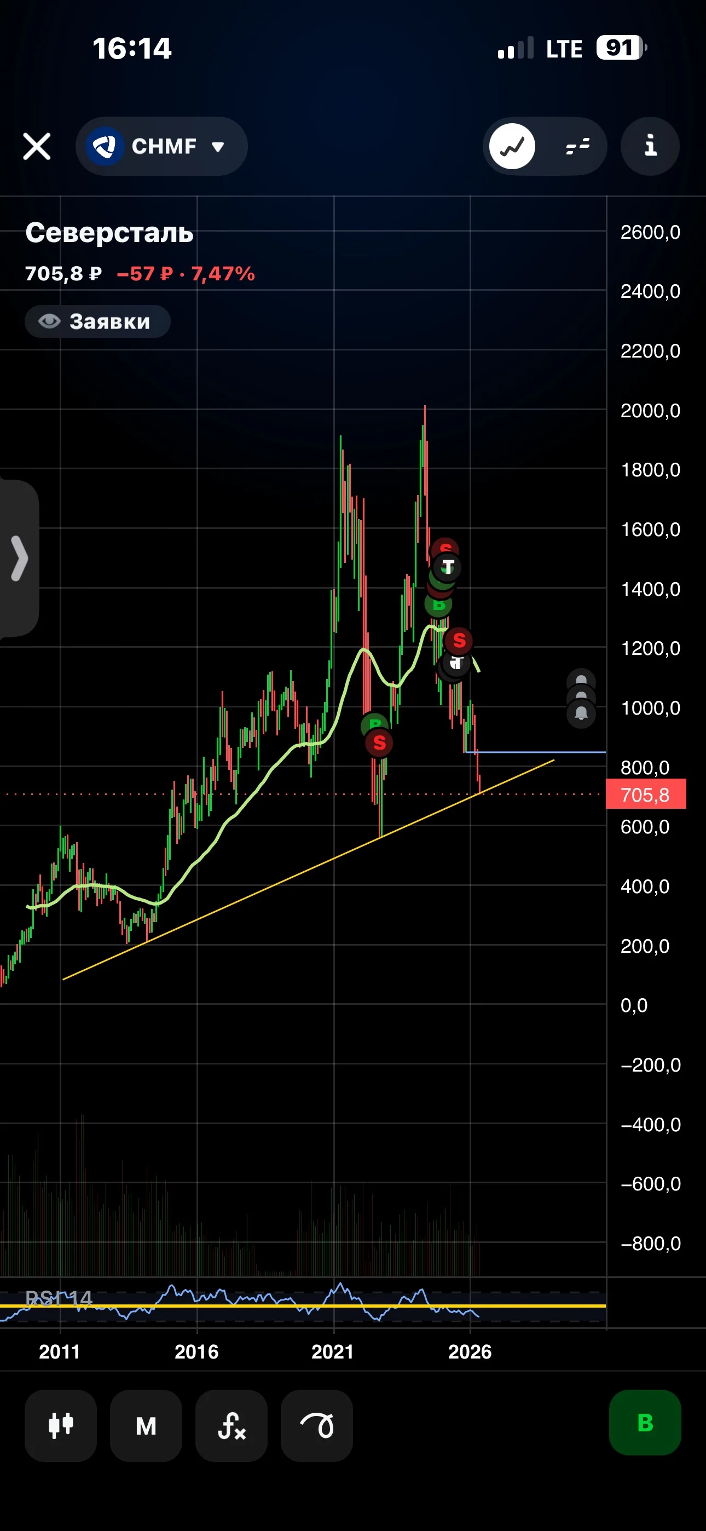Tap the RSI 14 indicator label
This screenshot has width=706, height=1531.
point(59,1298)
